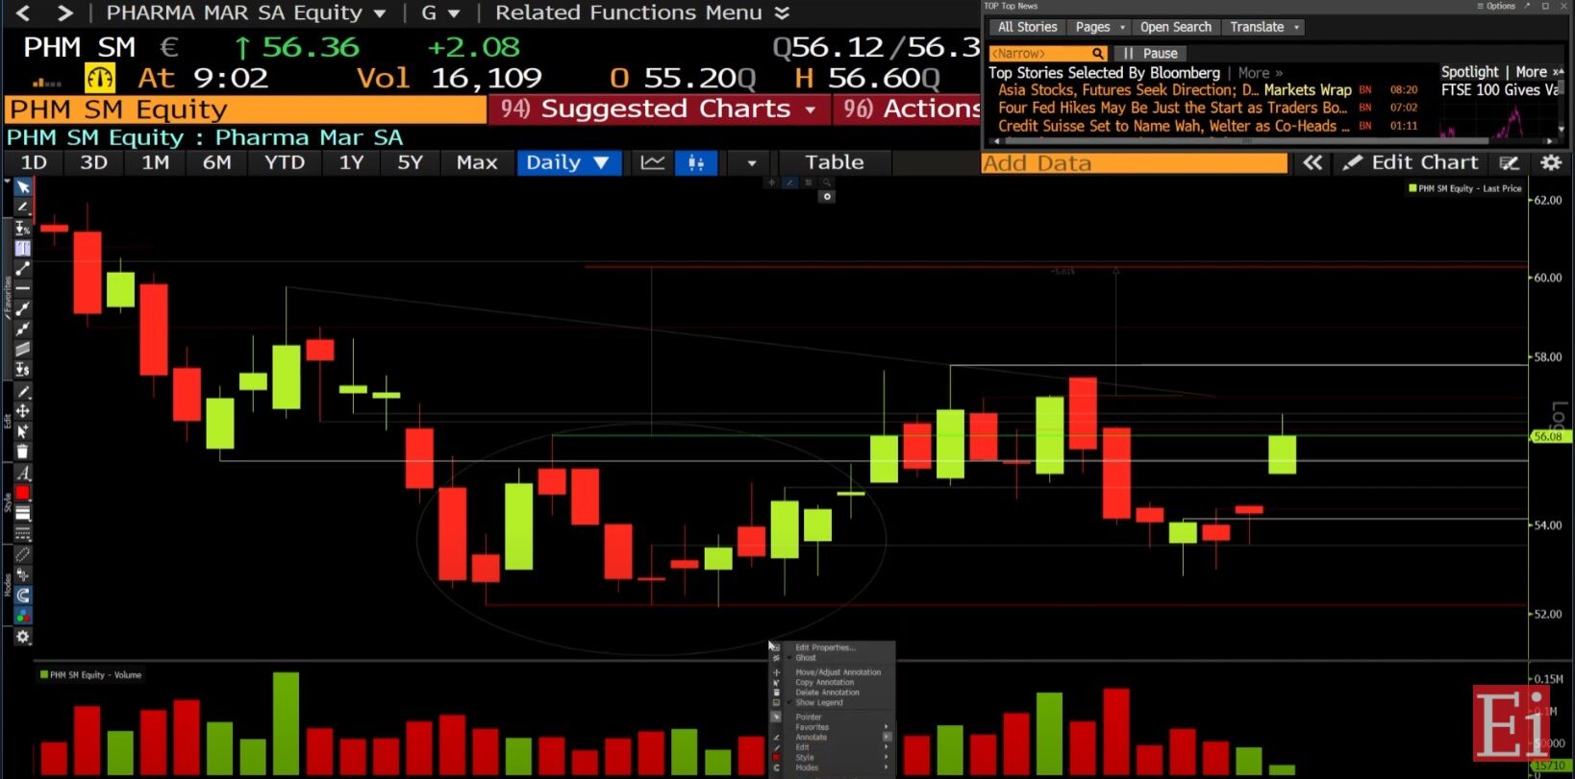Image resolution: width=1575 pixels, height=779 pixels.
Task: Open chart settings gear at top right
Action: tap(1551, 163)
